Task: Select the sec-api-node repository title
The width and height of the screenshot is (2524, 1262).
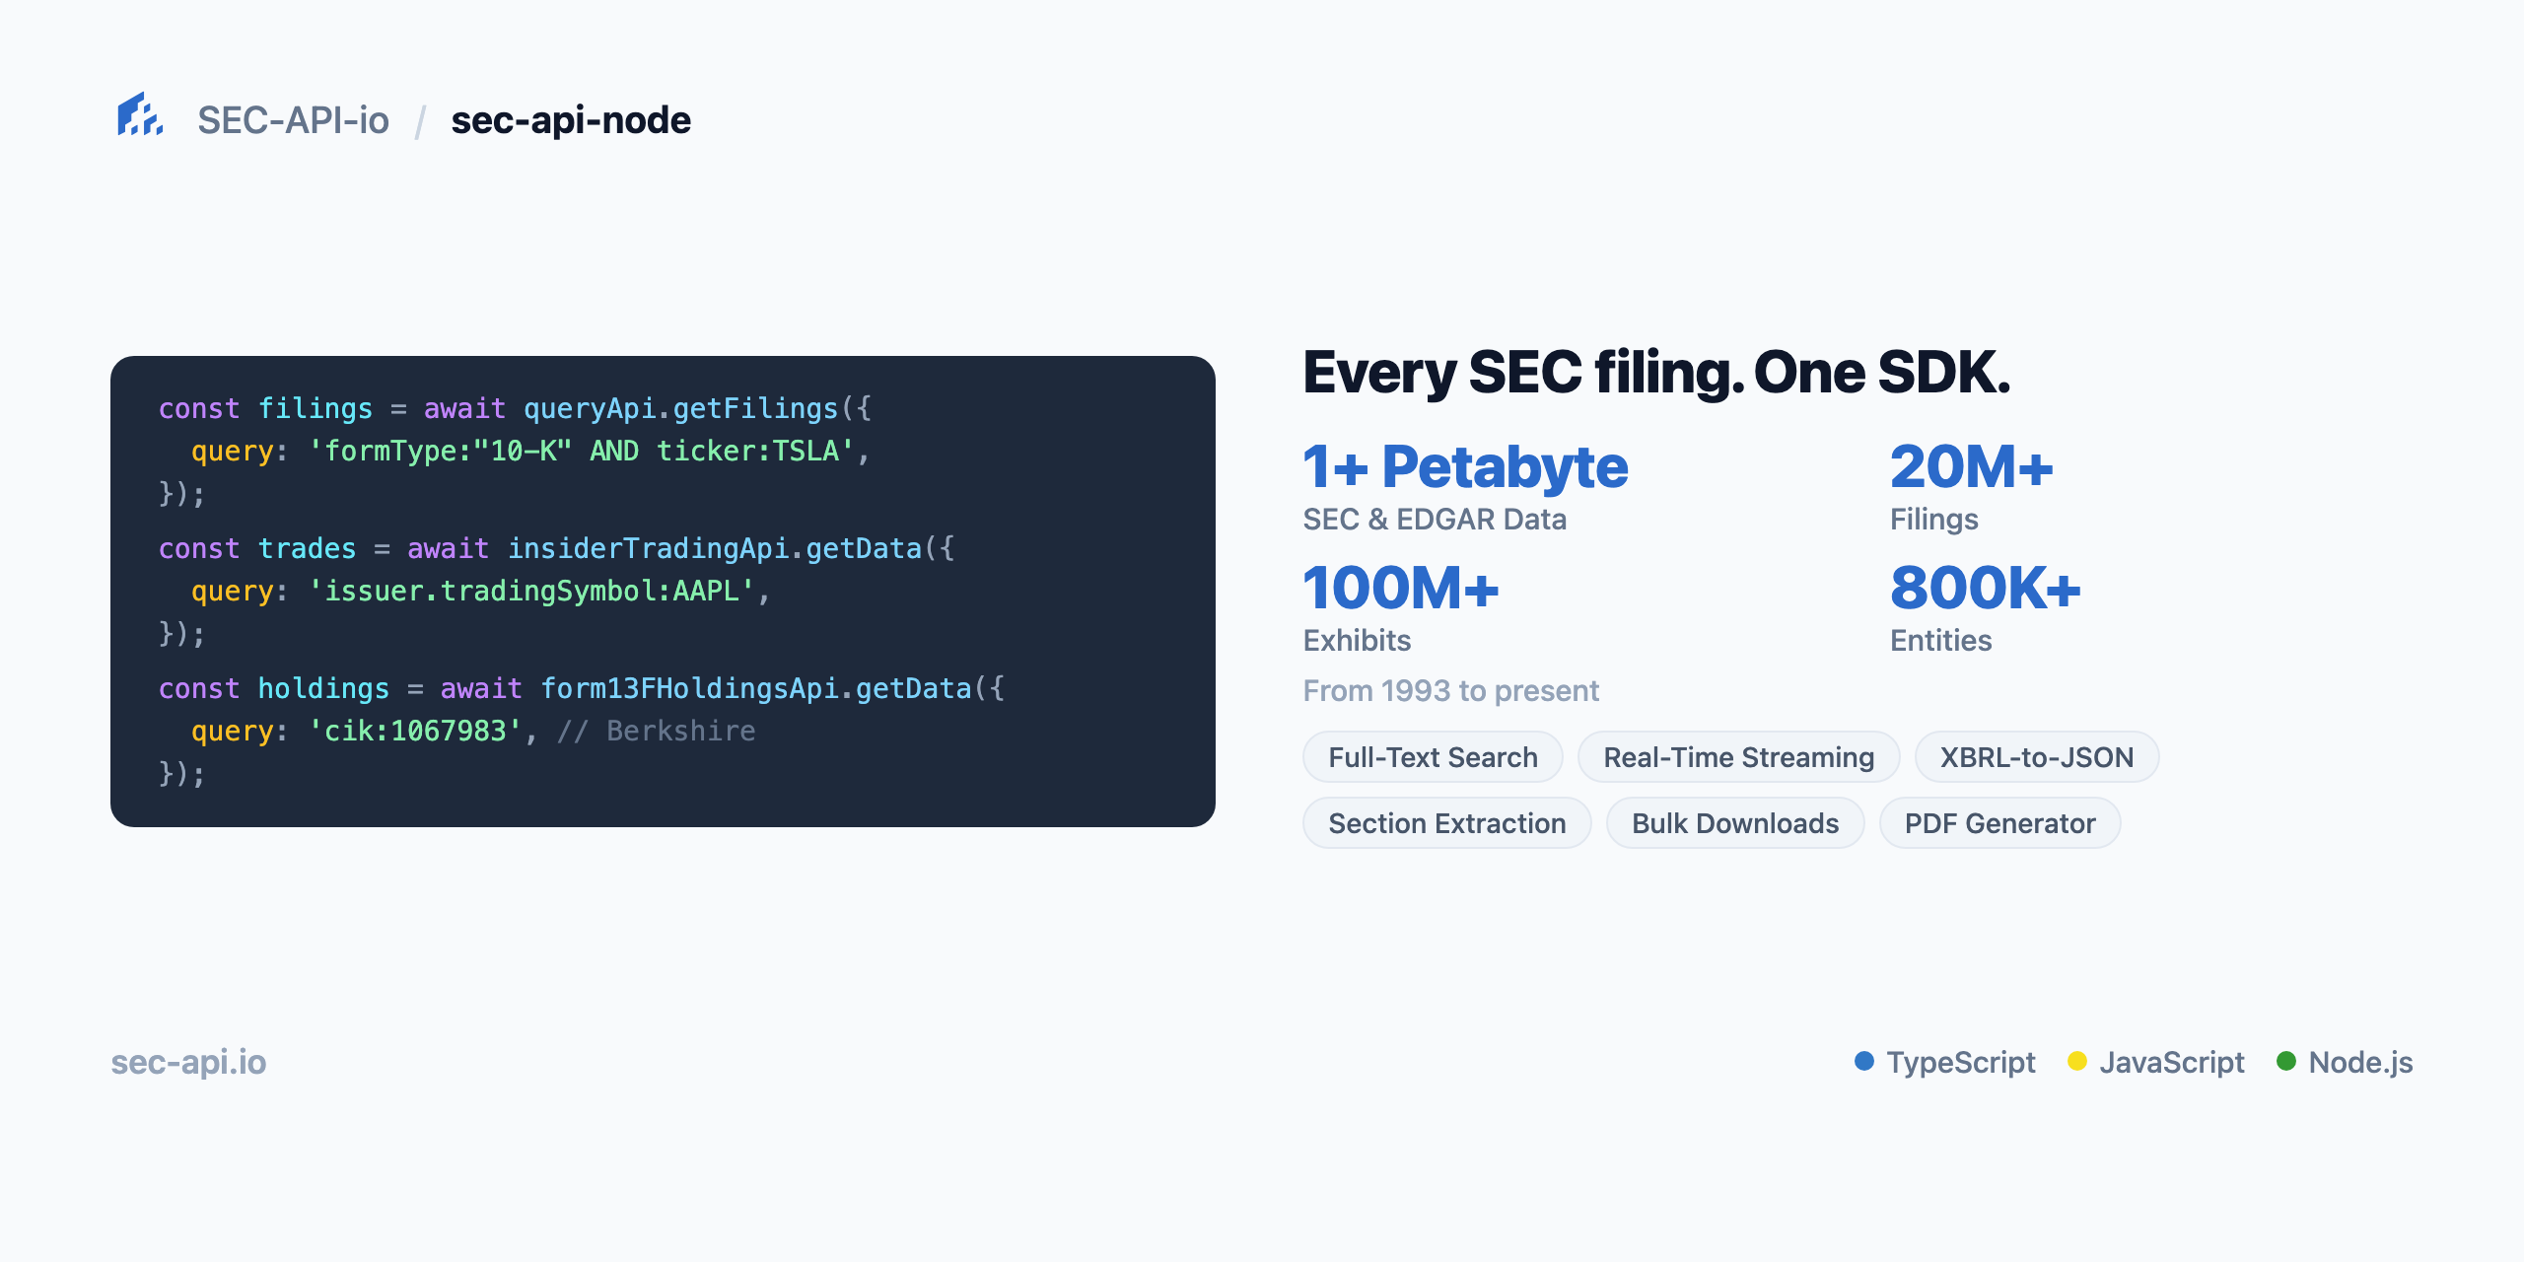Action: [571, 119]
